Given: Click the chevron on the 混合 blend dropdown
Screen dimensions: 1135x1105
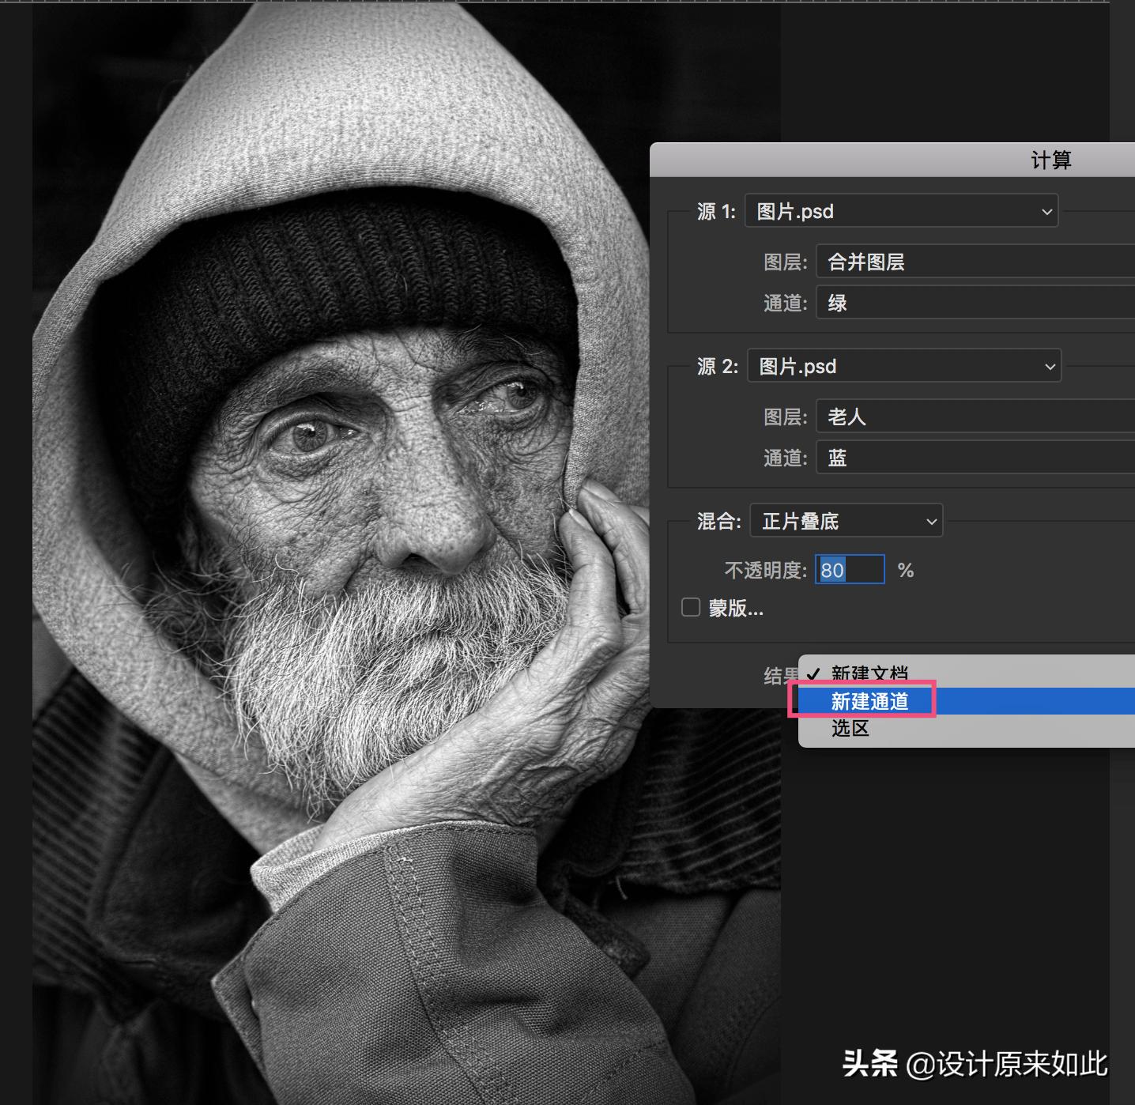Looking at the screenshot, I should 931,520.
